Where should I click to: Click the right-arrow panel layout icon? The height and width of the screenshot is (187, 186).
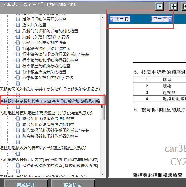point(160,6)
